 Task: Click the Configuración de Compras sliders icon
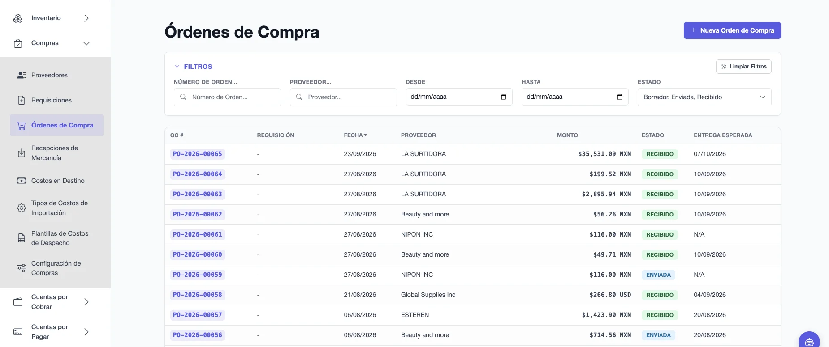pos(22,268)
